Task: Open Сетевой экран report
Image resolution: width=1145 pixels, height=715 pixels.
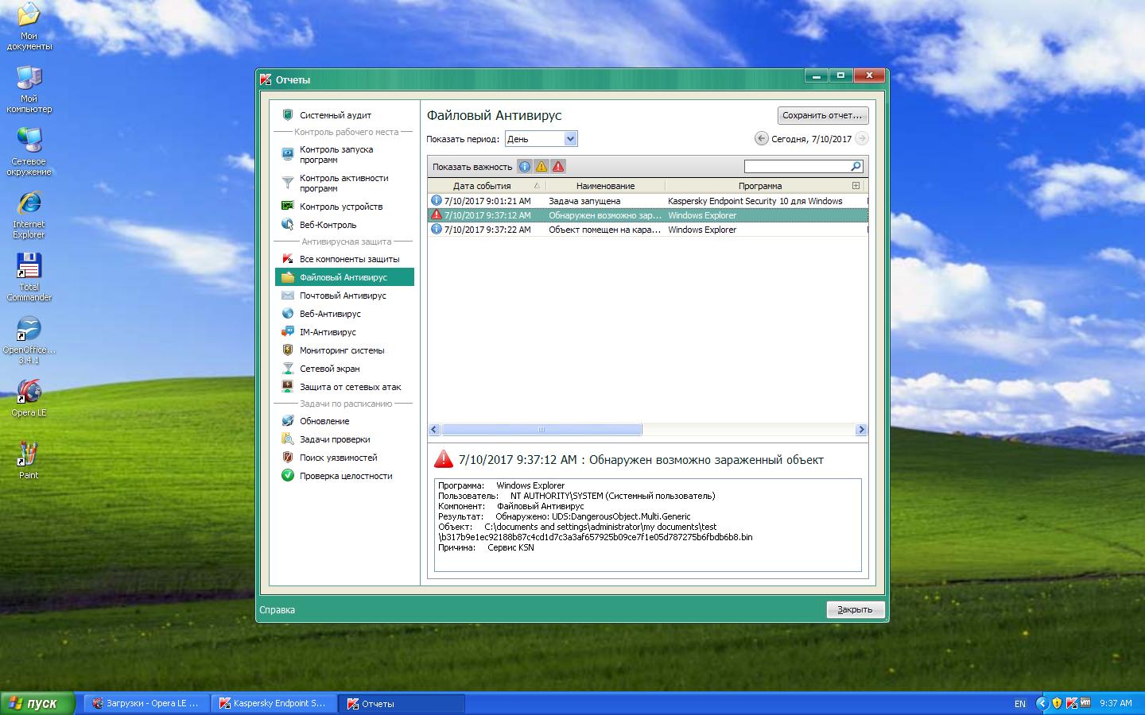Action: pyautogui.click(x=329, y=369)
